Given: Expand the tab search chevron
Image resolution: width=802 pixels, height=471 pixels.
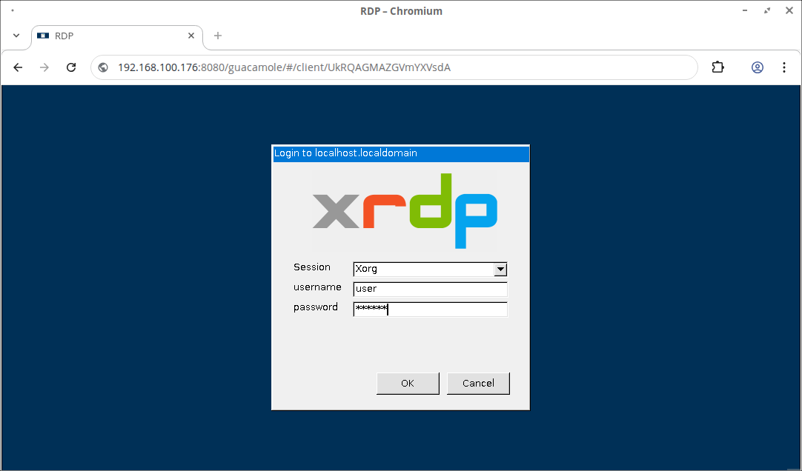Looking at the screenshot, I should pyautogui.click(x=16, y=36).
